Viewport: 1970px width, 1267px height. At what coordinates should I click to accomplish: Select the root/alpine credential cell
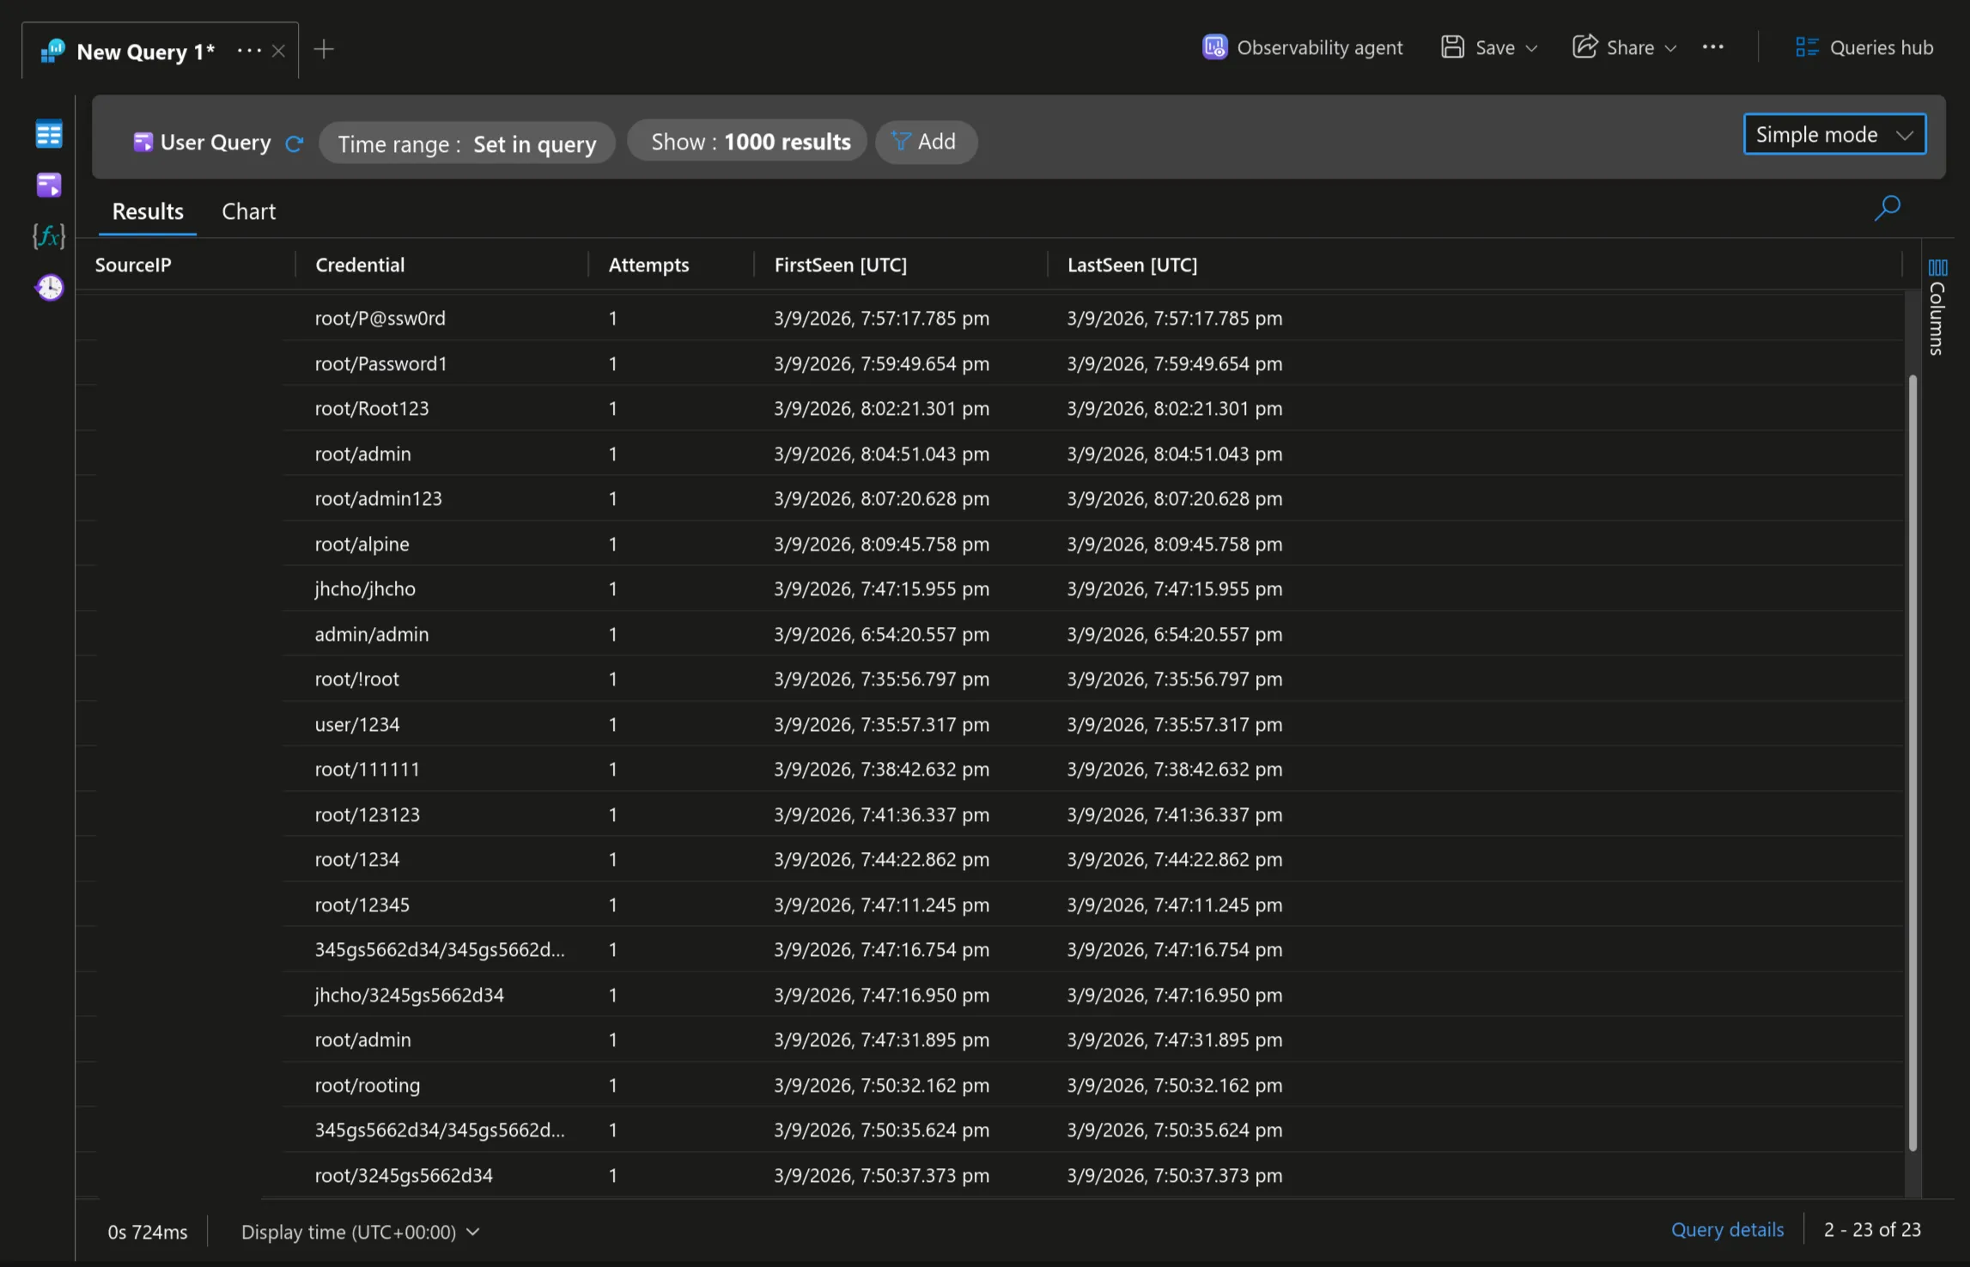point(362,544)
